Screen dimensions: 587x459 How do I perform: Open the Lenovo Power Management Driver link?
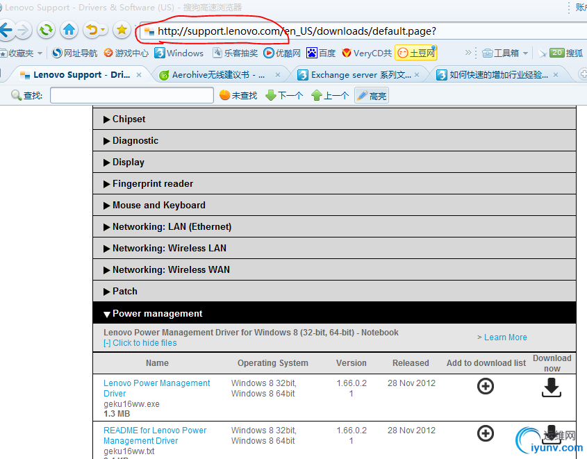[x=156, y=388]
